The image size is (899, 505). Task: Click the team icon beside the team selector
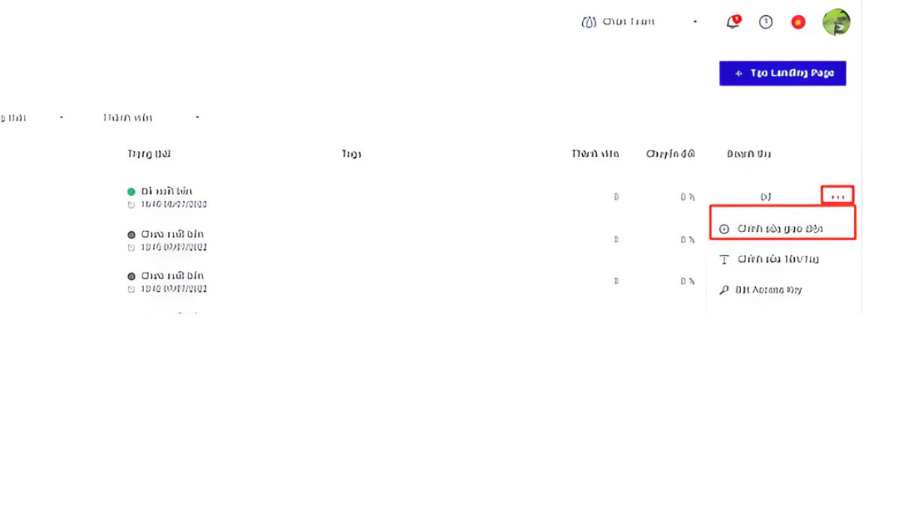tap(589, 22)
